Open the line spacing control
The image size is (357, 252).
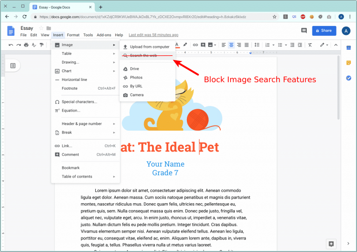(257, 45)
